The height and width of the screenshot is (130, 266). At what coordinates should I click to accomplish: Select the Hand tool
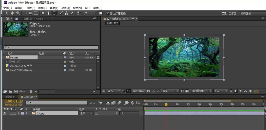12,13
